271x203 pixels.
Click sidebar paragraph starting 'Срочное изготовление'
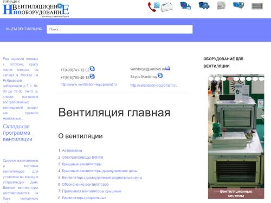pyautogui.click(x=21, y=181)
